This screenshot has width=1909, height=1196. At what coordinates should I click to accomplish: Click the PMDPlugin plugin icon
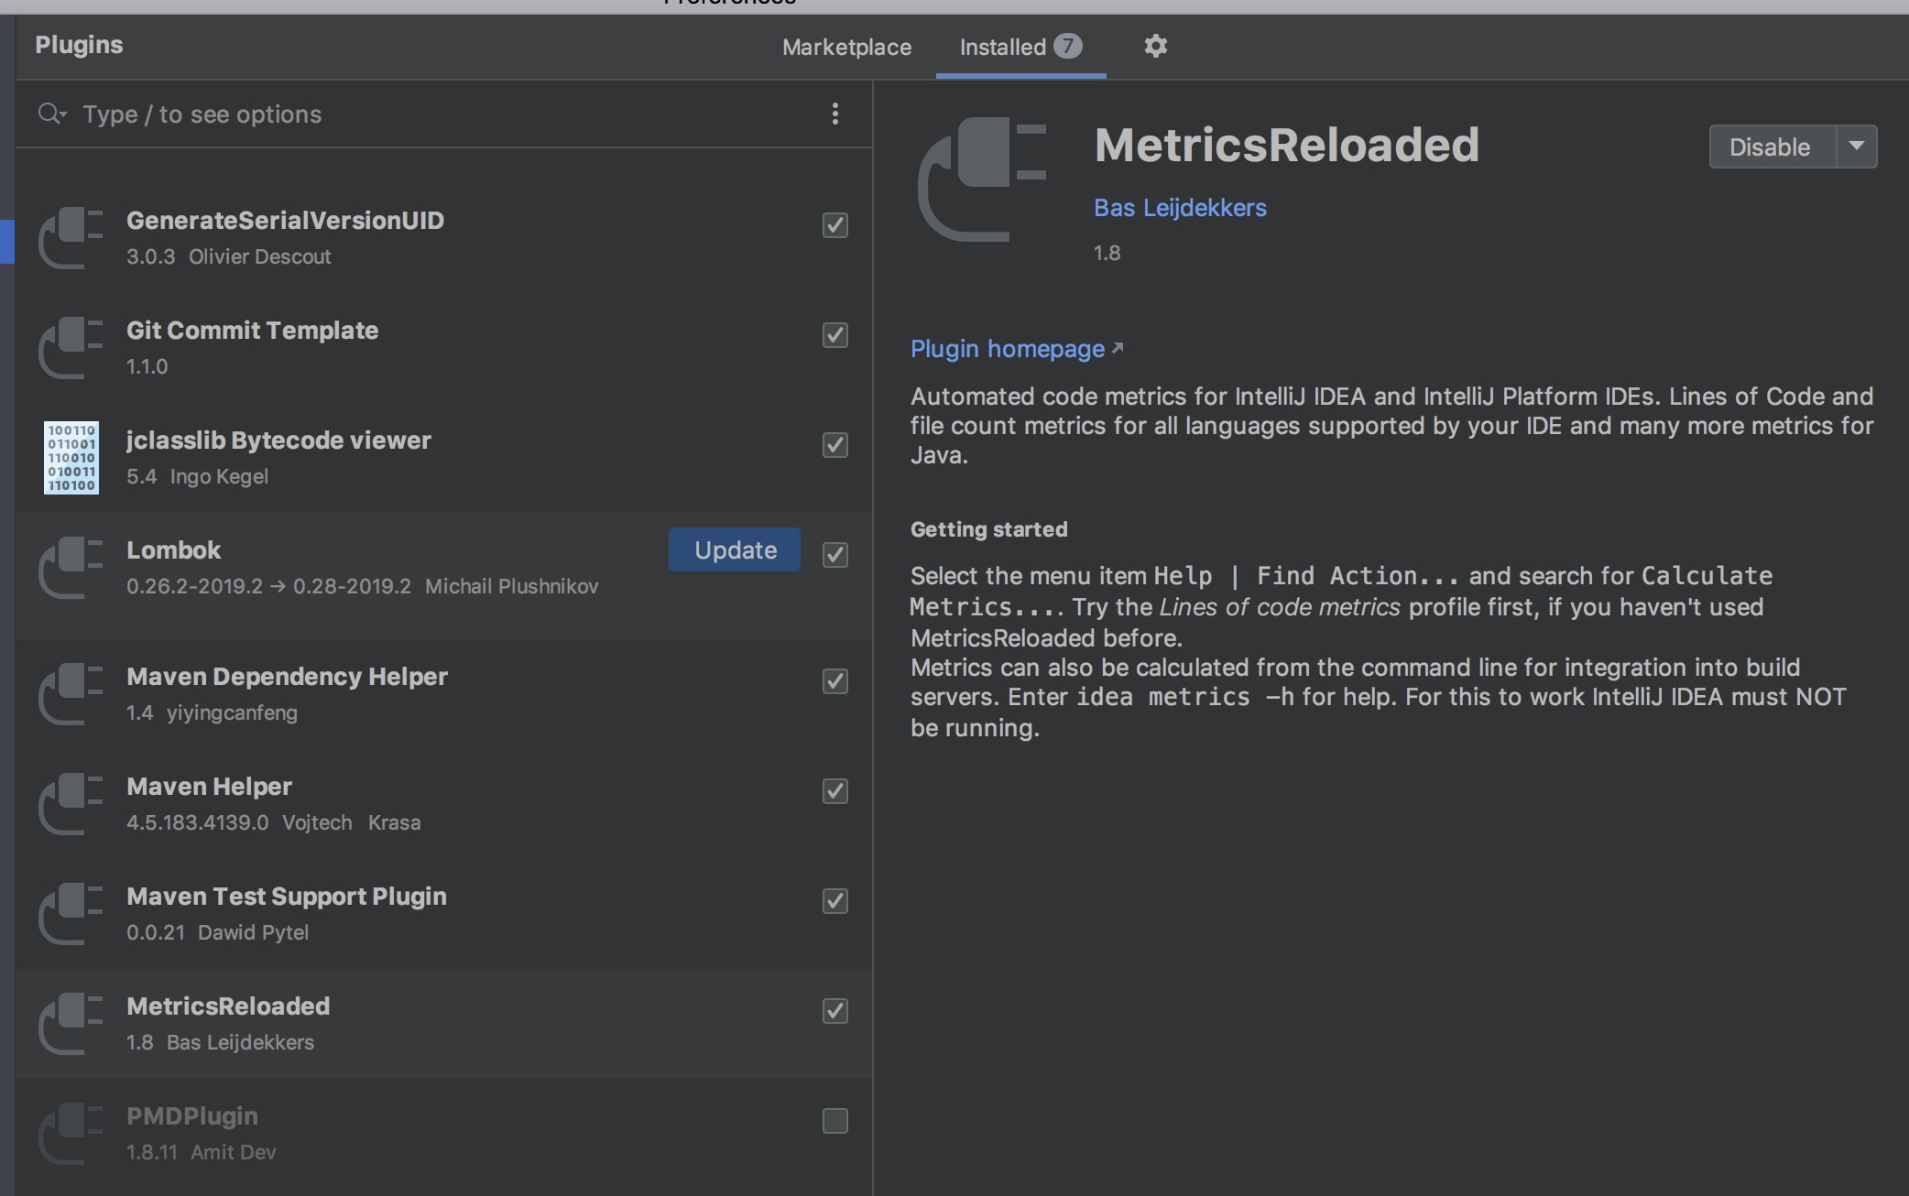tap(71, 1134)
